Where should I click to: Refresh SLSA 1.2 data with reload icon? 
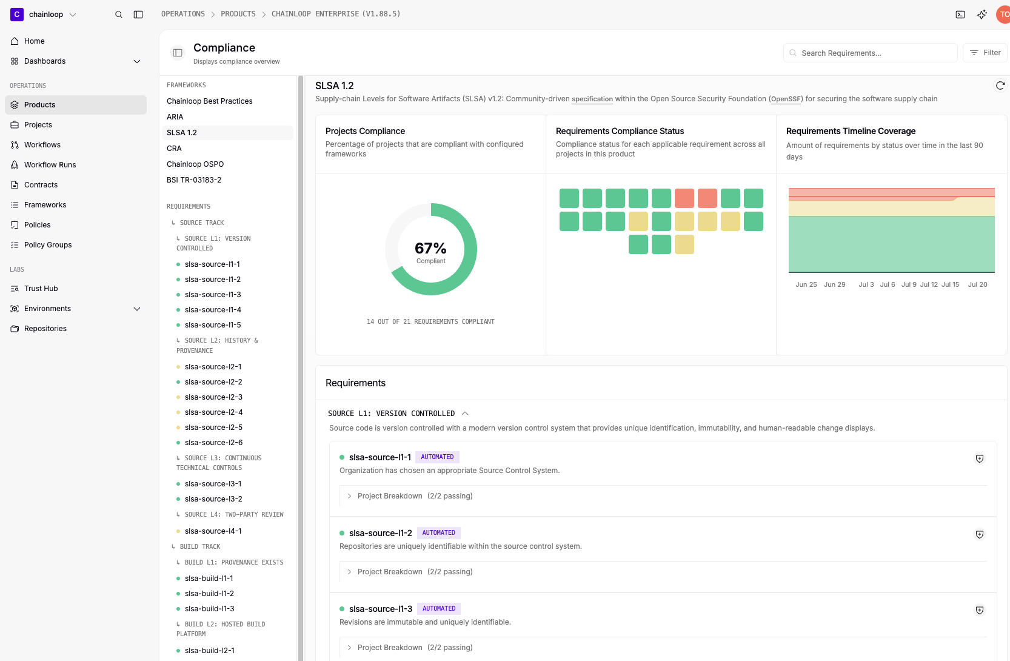point(1000,86)
